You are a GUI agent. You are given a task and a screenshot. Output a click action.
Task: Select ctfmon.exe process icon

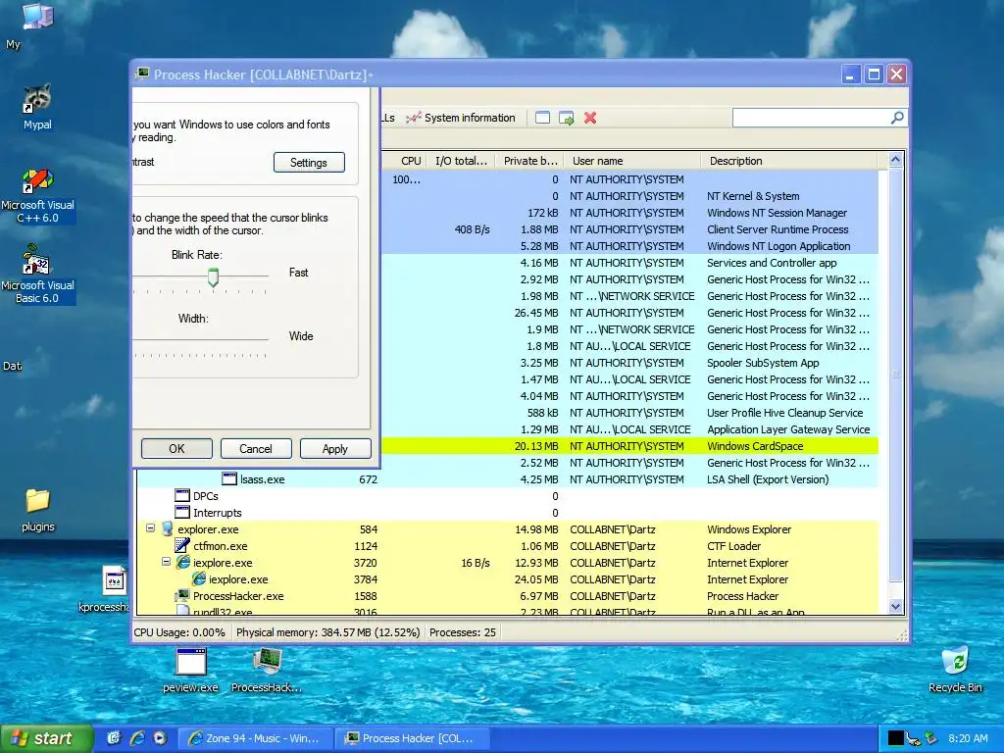[x=182, y=545]
